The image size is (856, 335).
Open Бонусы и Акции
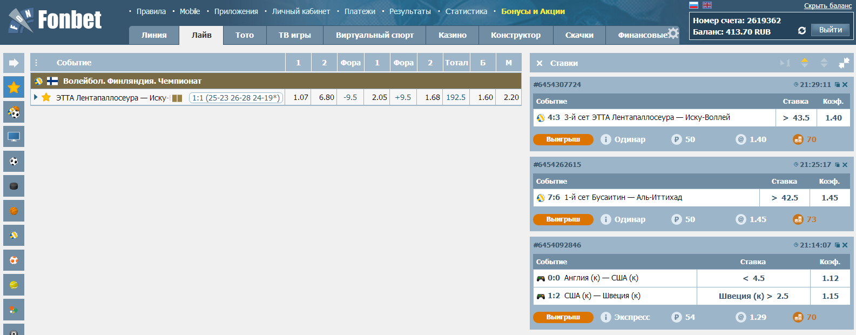pos(533,11)
